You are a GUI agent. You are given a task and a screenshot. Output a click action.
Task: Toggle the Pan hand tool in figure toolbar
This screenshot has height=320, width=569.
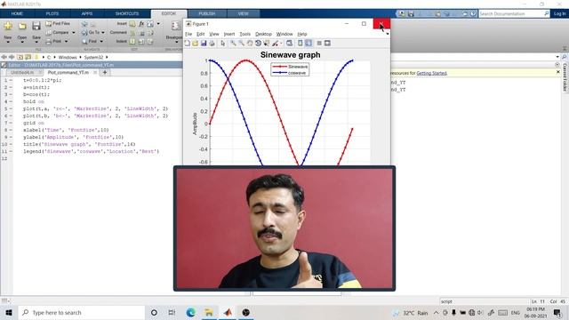[250, 44]
